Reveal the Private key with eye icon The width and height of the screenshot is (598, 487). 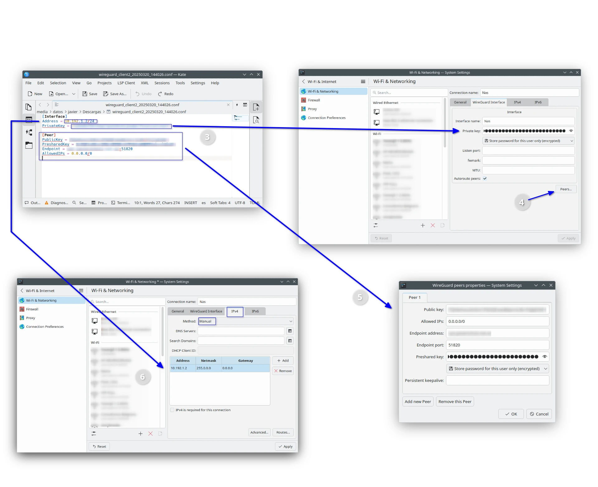571,131
